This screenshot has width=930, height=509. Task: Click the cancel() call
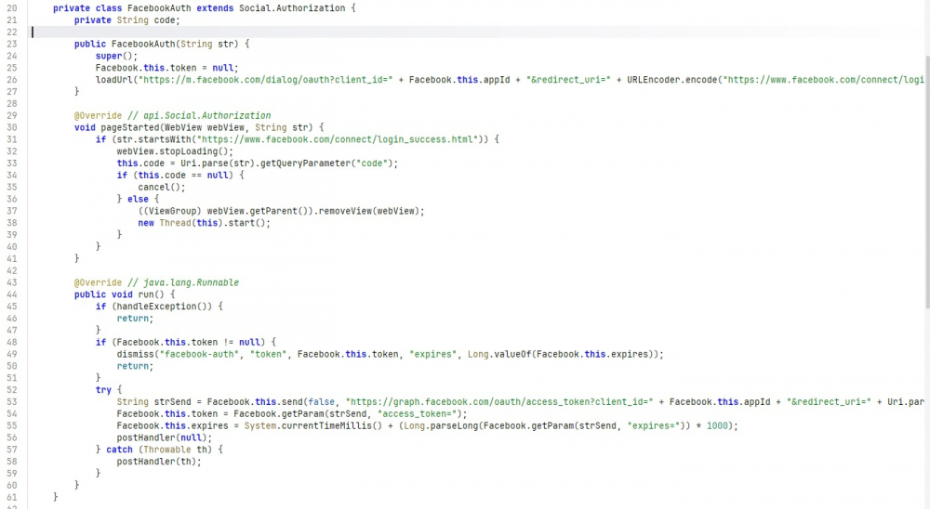pos(155,188)
